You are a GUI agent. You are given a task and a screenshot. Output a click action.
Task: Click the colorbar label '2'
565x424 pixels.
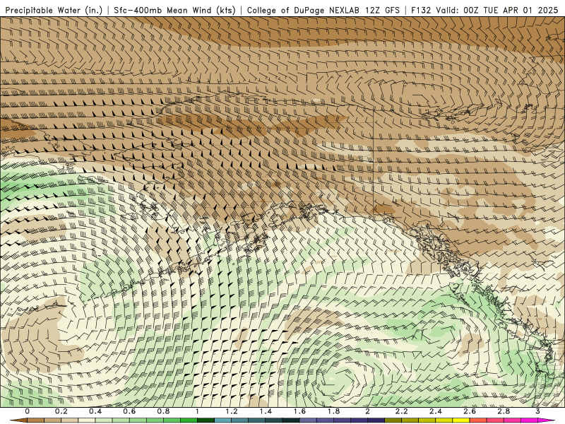367,411
